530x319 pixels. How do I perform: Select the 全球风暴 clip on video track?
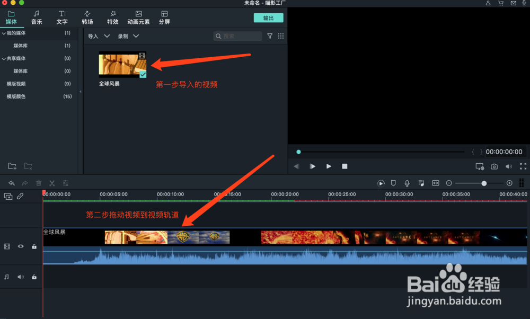tap(285, 246)
